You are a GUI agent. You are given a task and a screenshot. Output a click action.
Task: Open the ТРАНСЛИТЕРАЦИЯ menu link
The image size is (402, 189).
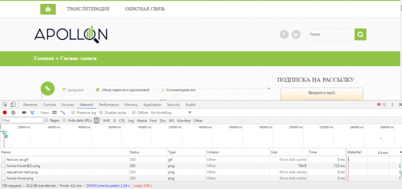pyautogui.click(x=88, y=9)
